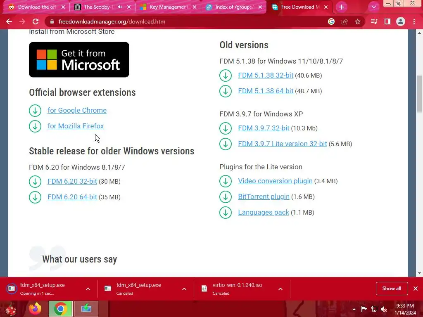The width and height of the screenshot is (423, 317).
Task: Click the download icon next to FDM 3.9.7 Lite version
Action: (x=226, y=144)
